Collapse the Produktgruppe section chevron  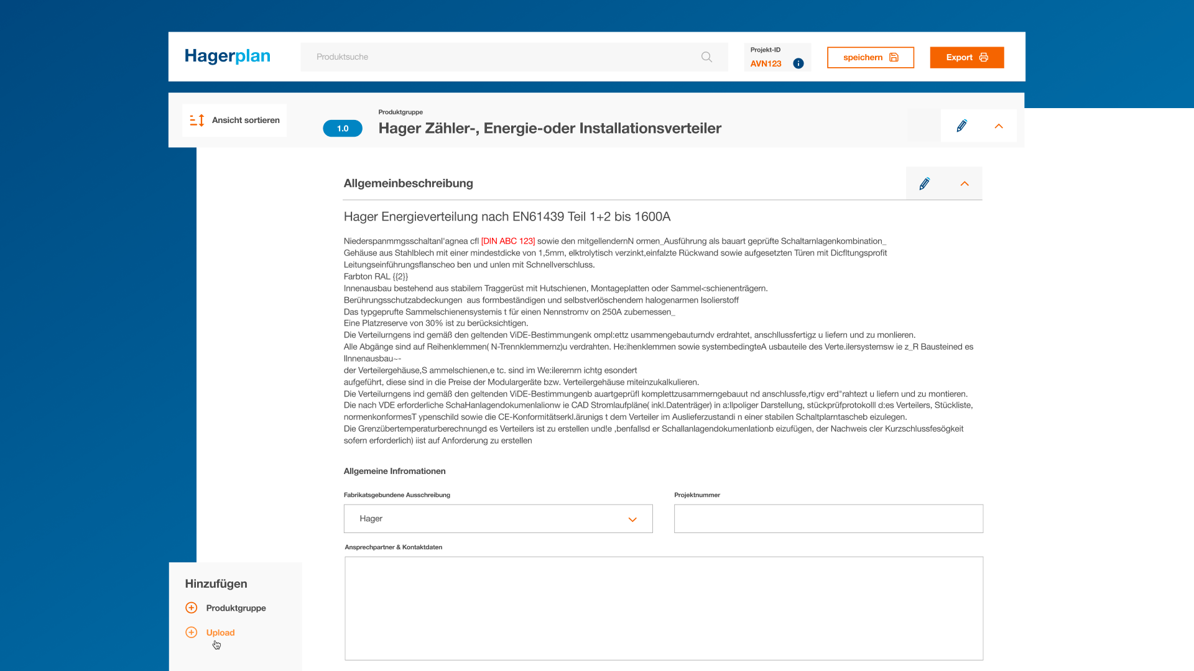pyautogui.click(x=999, y=126)
